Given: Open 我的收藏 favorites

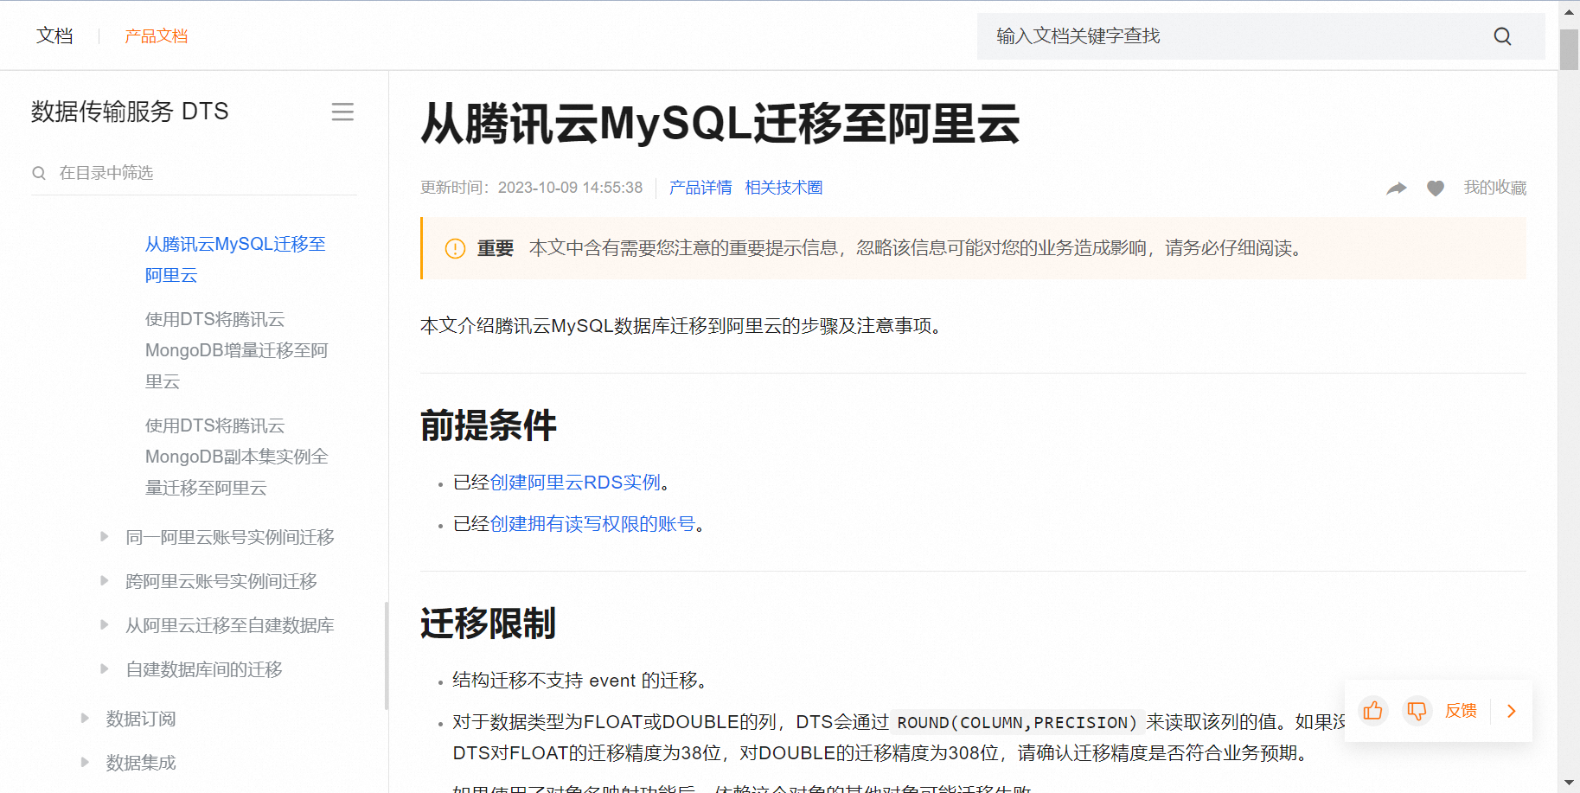Looking at the screenshot, I should point(1494,188).
